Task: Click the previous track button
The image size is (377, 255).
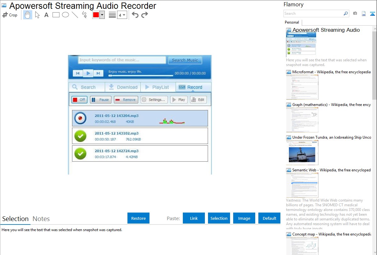Action: coord(78,73)
